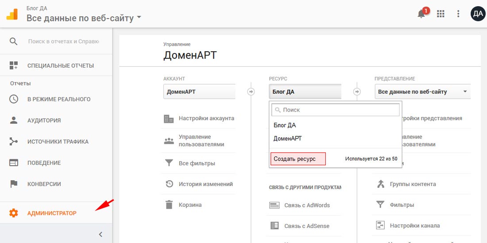Click the view Фильтры funnel icon
The width and height of the screenshot is (487, 243).
(x=380, y=204)
